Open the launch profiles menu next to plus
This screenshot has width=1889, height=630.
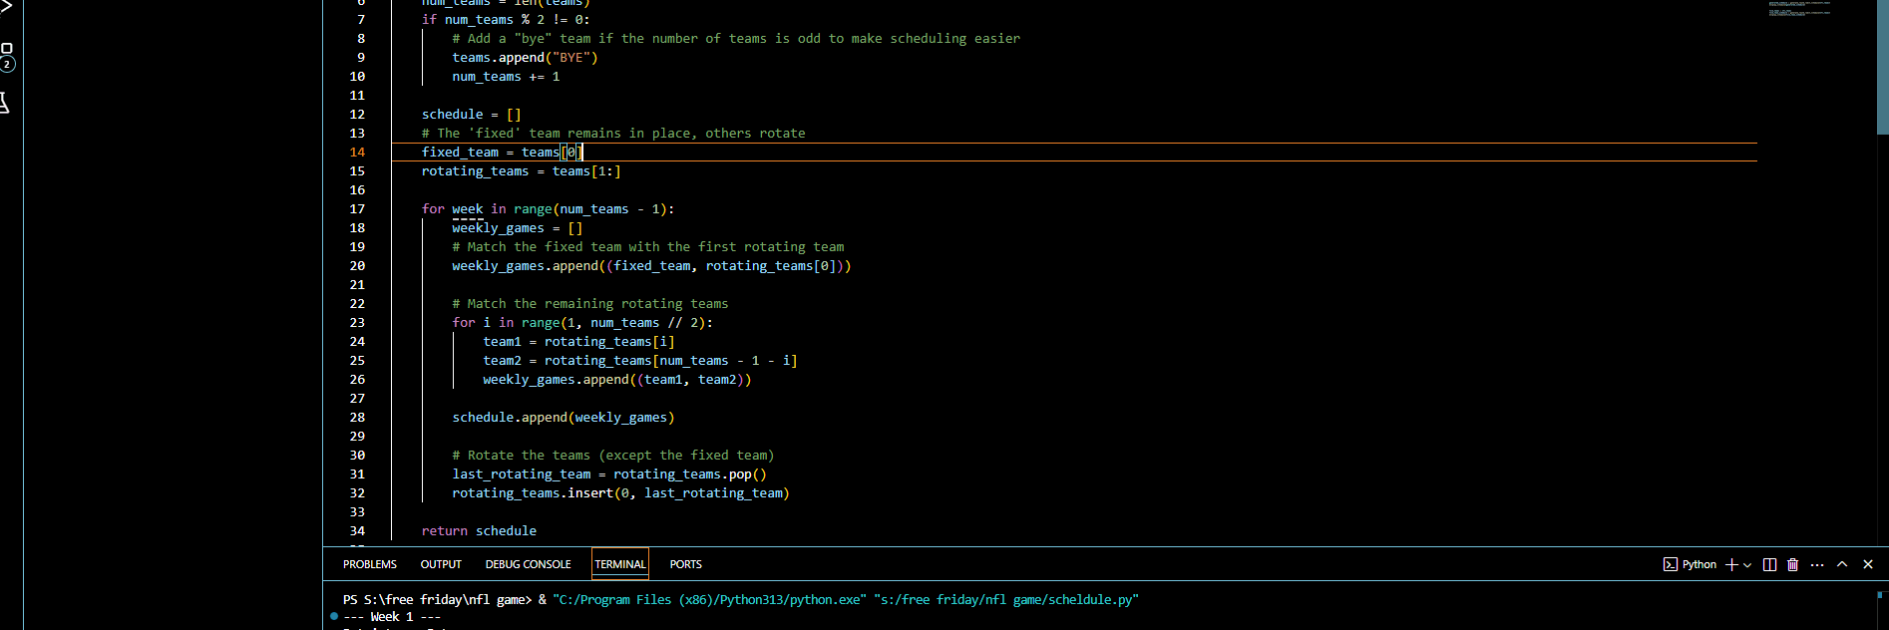[x=1747, y=564]
